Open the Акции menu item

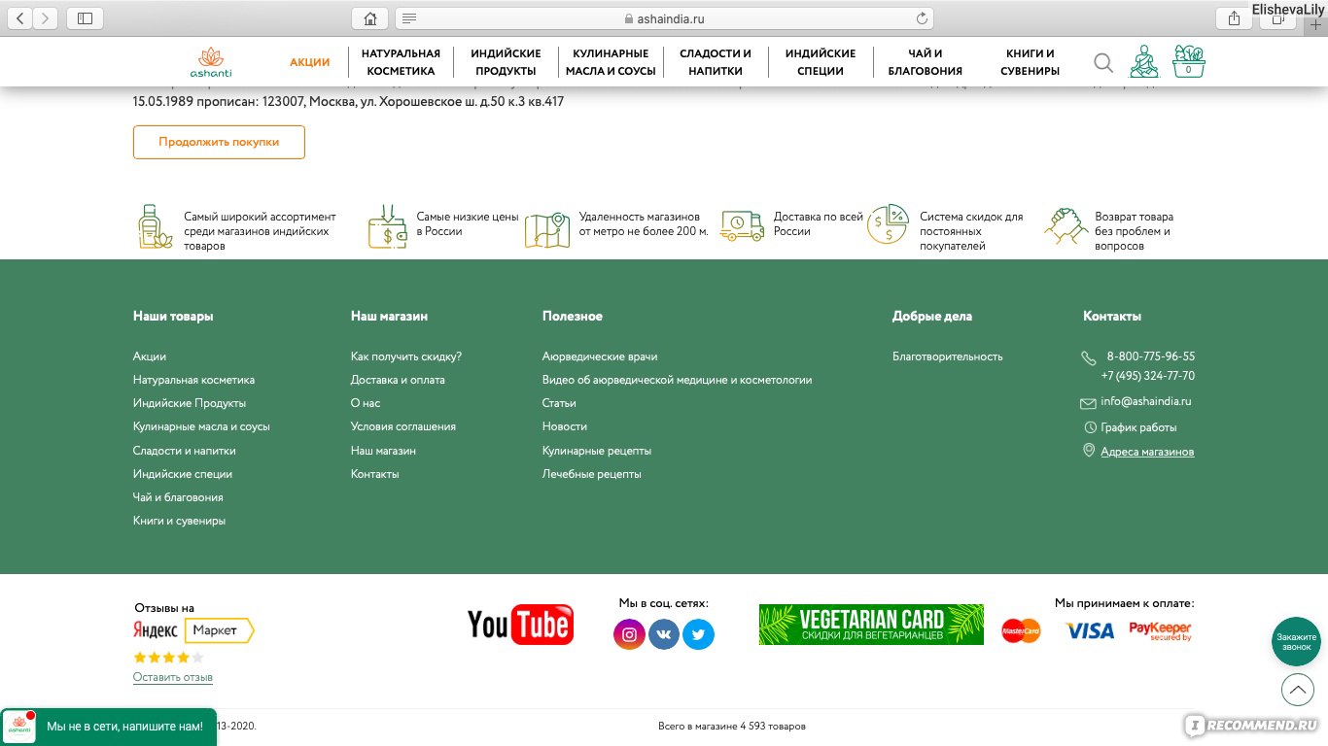(310, 62)
